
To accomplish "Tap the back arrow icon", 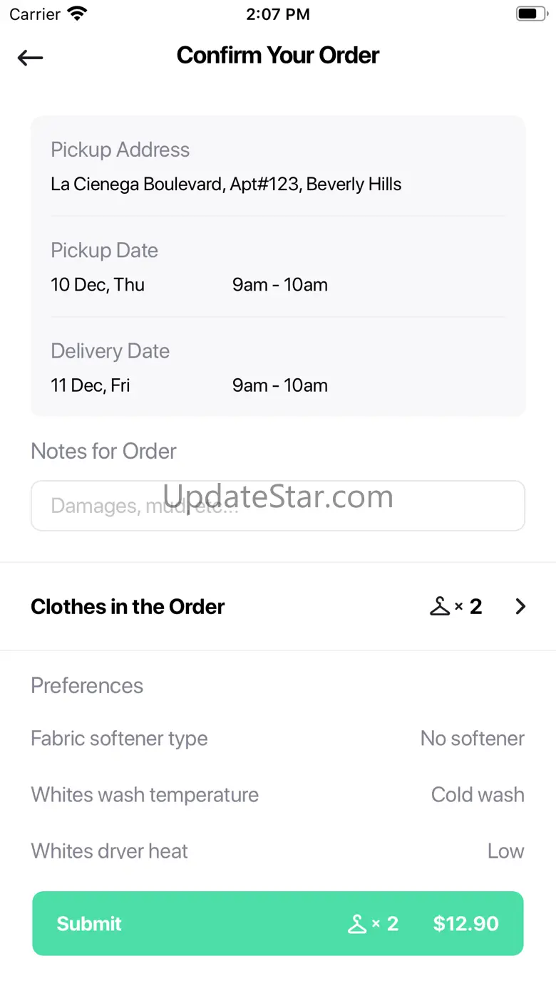I will point(31,58).
